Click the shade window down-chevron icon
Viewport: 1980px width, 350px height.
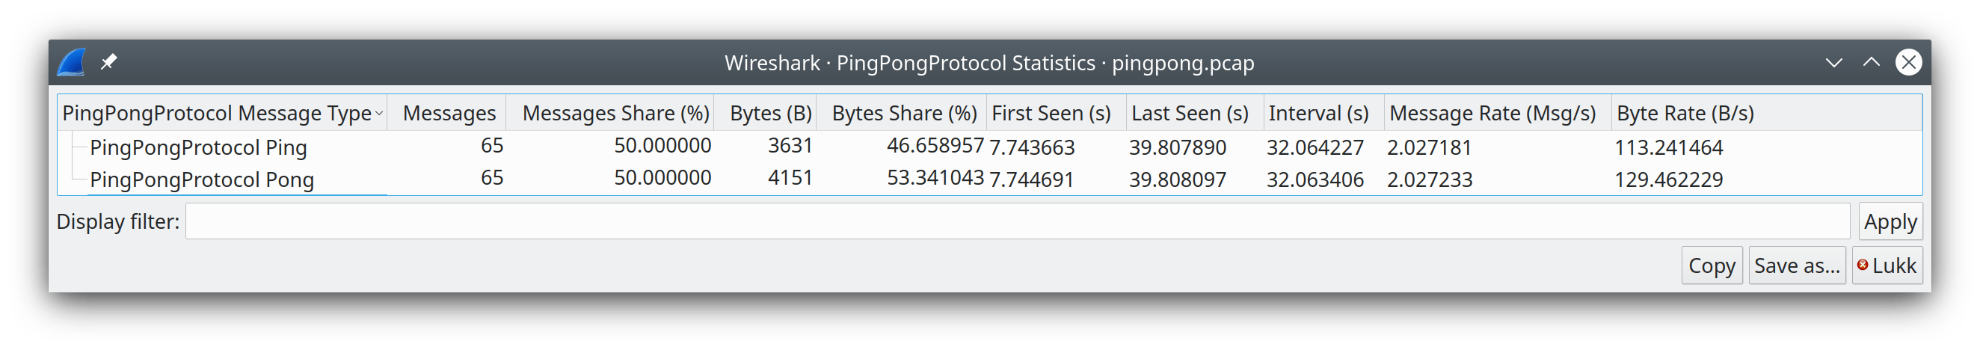pyautogui.click(x=1834, y=62)
